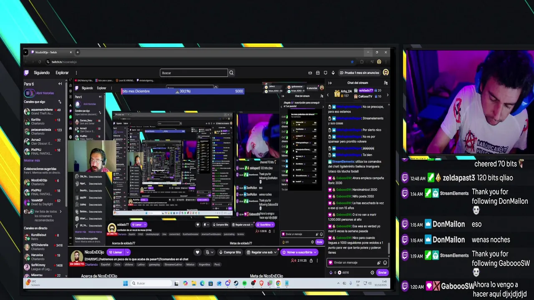
Task: Open the browser extensions puzzle icon
Action: (362, 62)
